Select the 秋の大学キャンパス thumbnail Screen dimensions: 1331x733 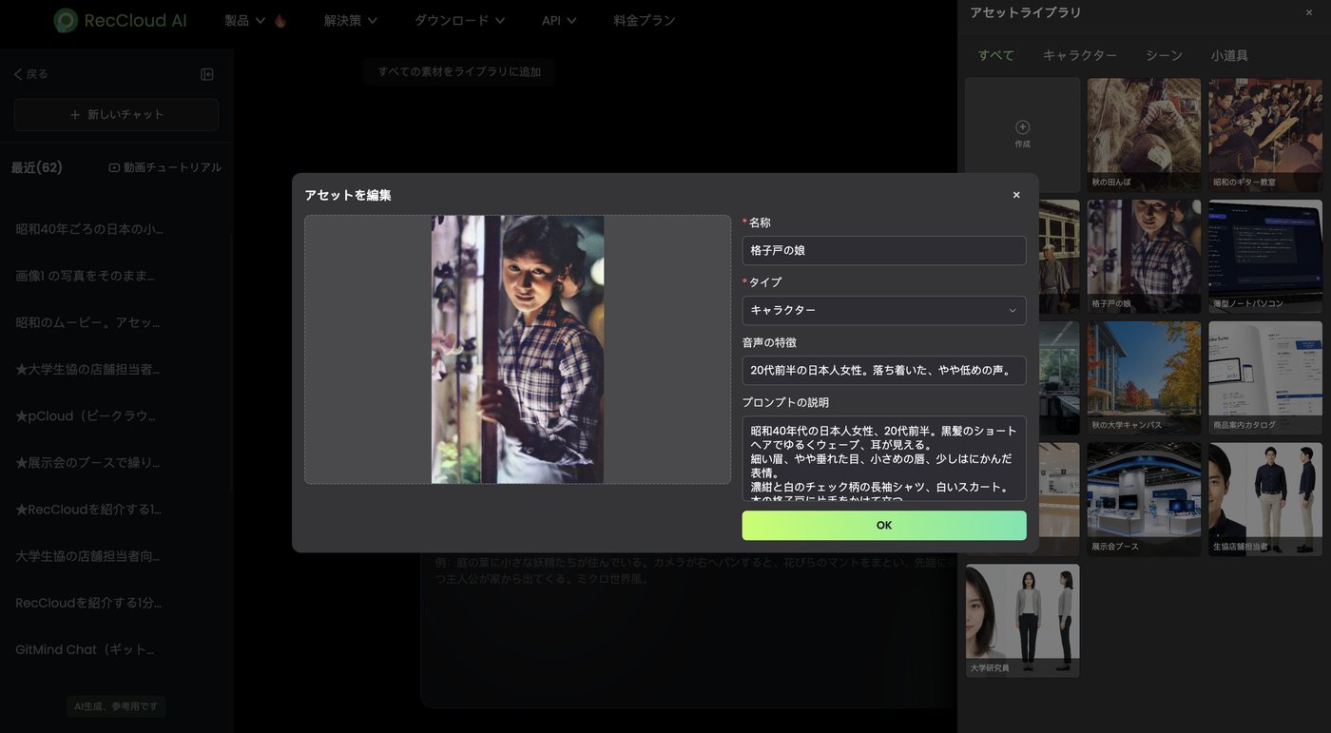[1144, 378]
